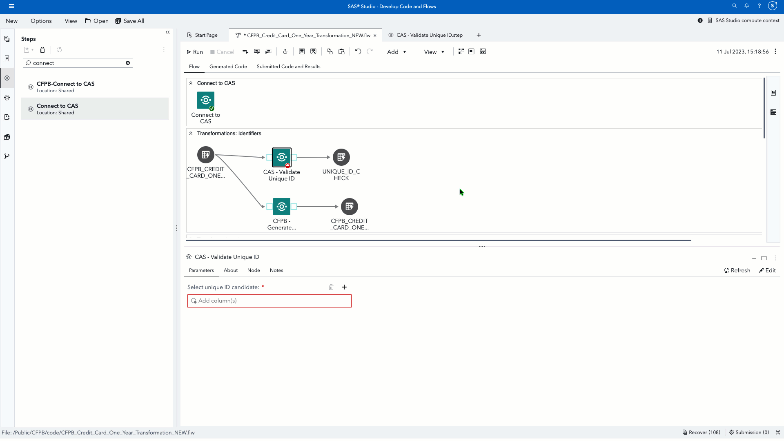Open the user profile avatar

click(772, 6)
